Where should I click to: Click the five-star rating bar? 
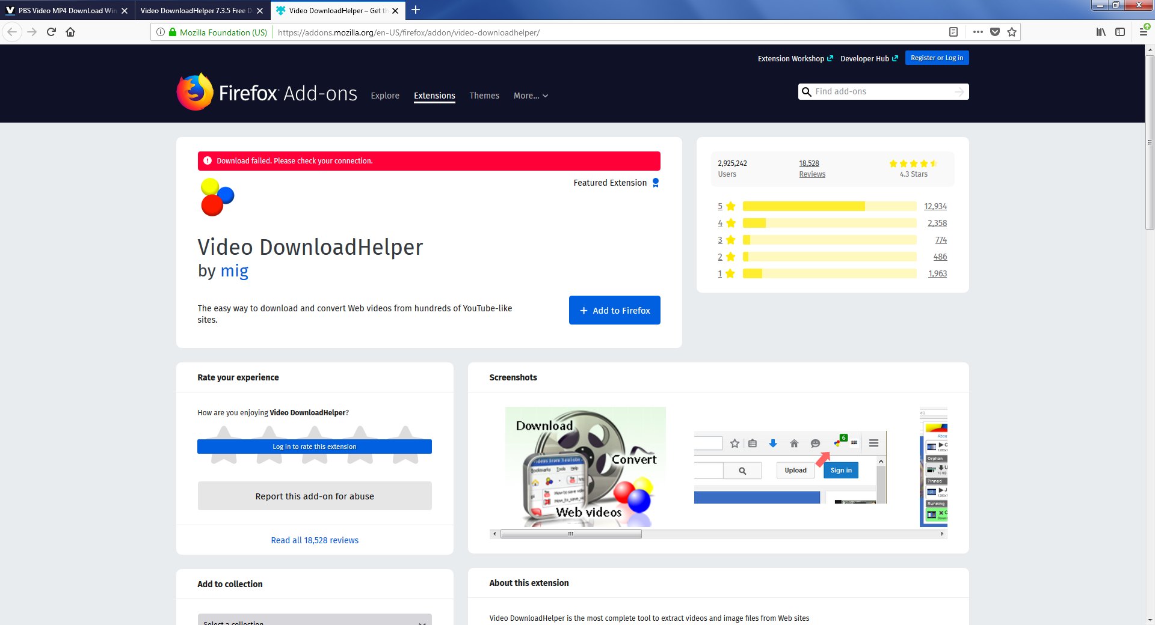click(x=830, y=206)
